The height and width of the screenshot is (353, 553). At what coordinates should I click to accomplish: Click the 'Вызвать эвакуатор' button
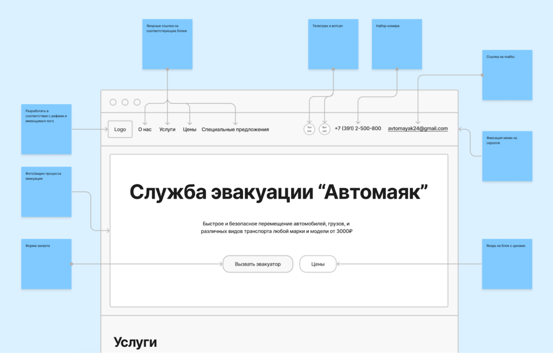point(258,264)
